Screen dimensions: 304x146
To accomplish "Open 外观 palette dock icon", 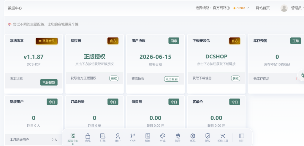I will click(163, 138).
